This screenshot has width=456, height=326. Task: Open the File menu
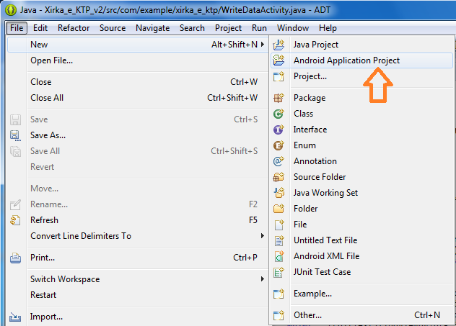[x=17, y=28]
